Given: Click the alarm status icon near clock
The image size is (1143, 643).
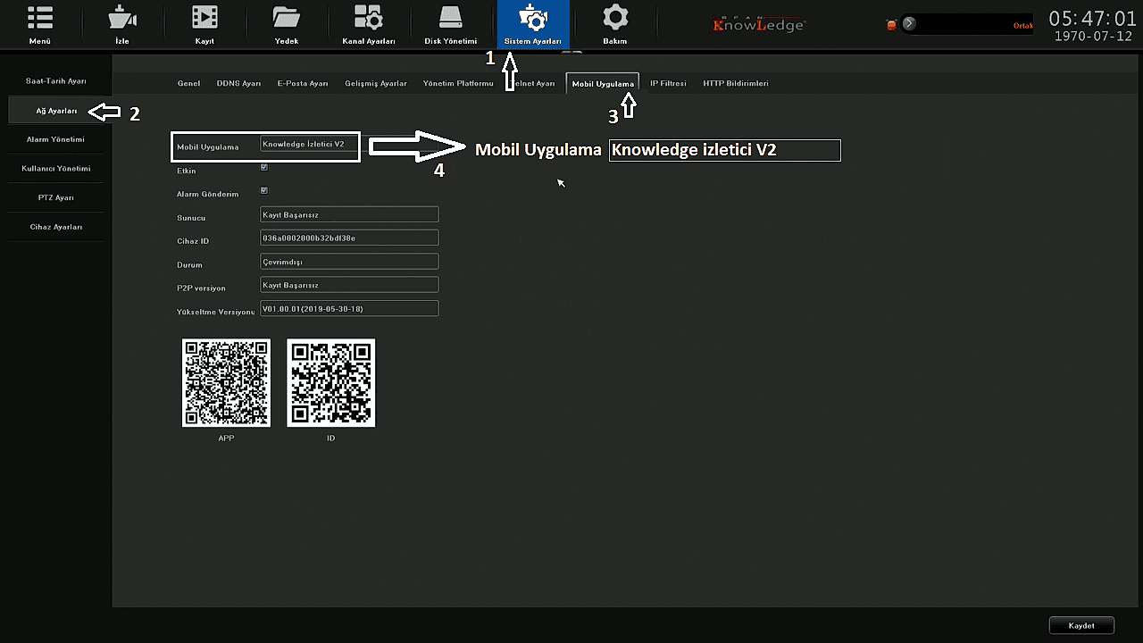Looking at the screenshot, I should coord(891,24).
